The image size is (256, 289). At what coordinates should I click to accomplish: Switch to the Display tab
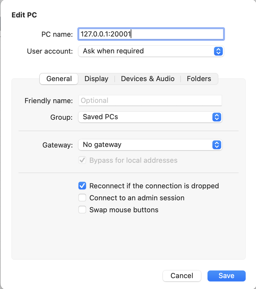pos(96,79)
